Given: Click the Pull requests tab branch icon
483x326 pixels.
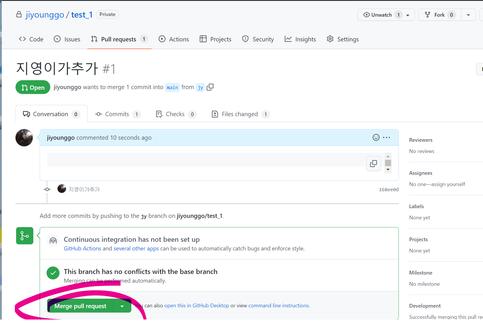Looking at the screenshot, I should [x=94, y=39].
